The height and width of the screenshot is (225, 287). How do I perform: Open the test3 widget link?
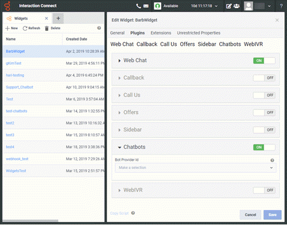pyautogui.click(x=10, y=135)
